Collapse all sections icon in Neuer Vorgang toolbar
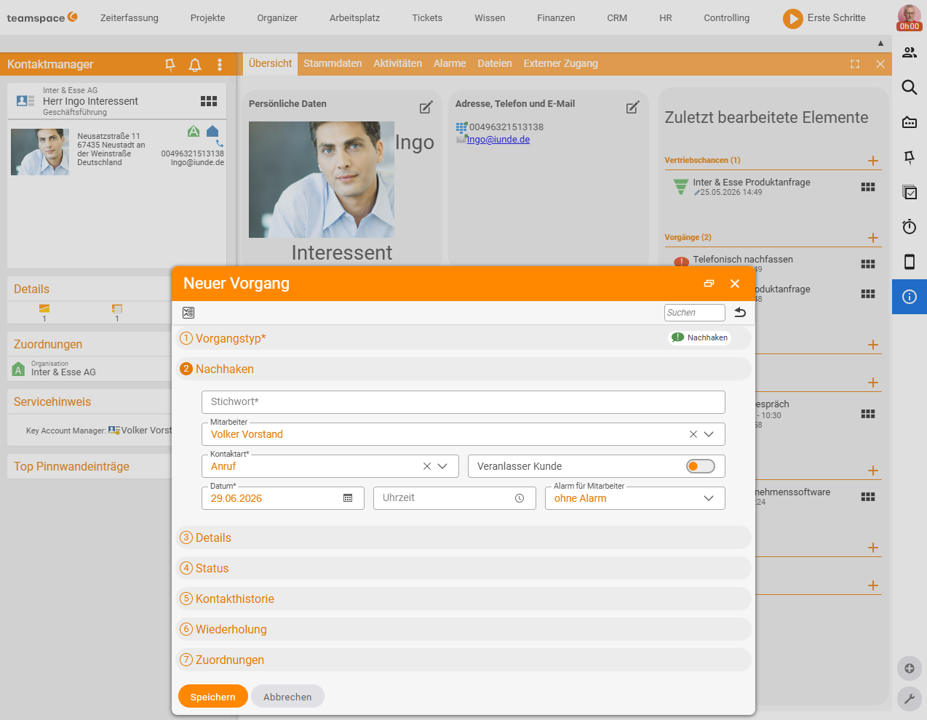This screenshot has width=927, height=720. tap(188, 313)
